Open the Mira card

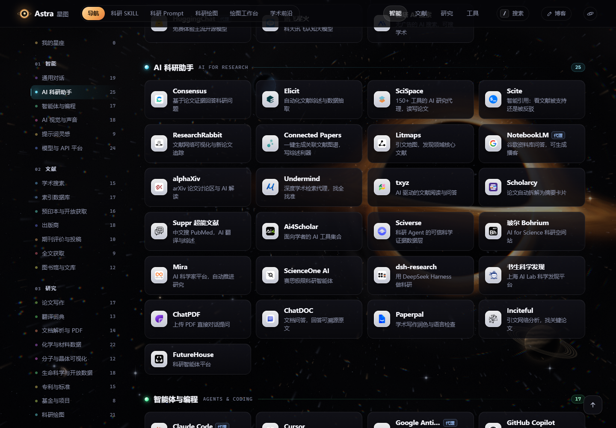tap(198, 275)
